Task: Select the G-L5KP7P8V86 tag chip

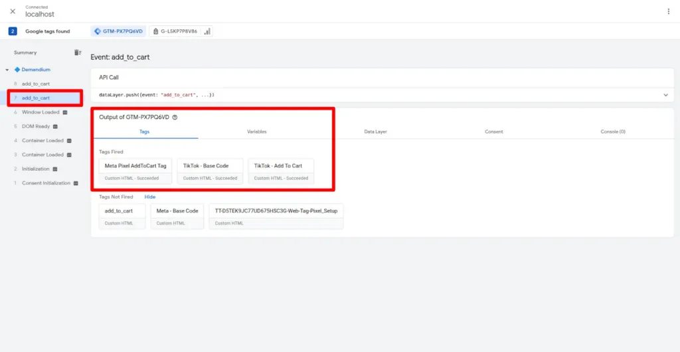Action: (175, 31)
